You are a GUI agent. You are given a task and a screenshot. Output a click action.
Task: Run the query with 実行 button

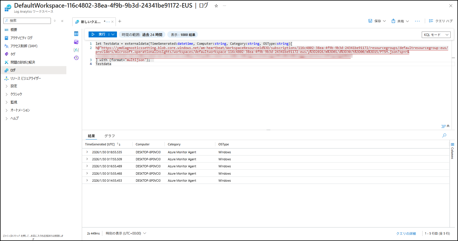(x=99, y=34)
